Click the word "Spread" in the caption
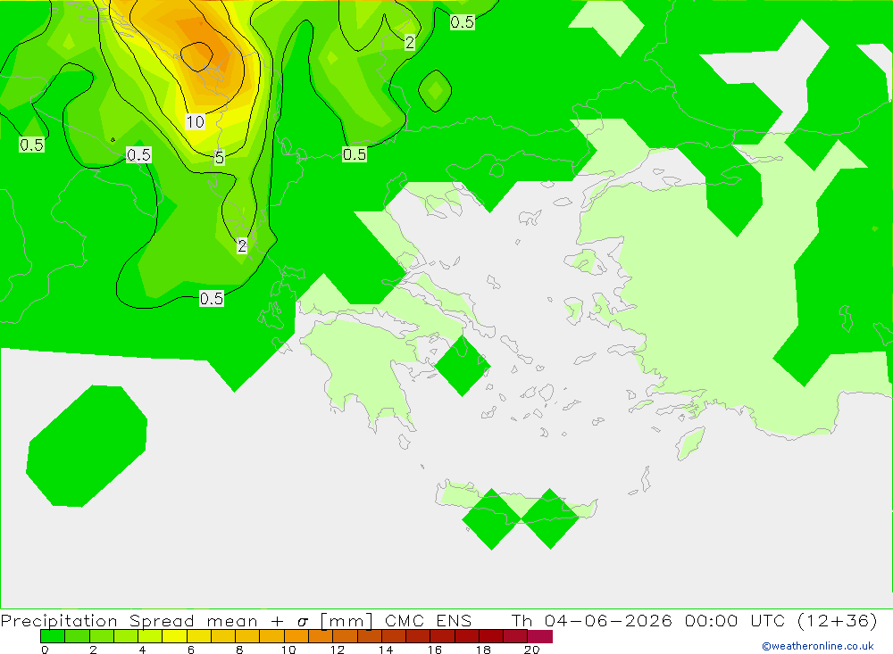Viewport: 893px width, 654px height. click(x=162, y=620)
